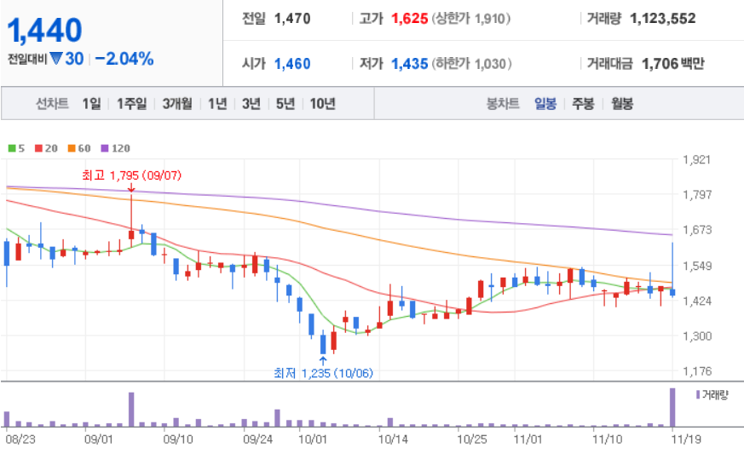Click the 1,300 price axis label
Screen dimensions: 744x459
[696, 336]
